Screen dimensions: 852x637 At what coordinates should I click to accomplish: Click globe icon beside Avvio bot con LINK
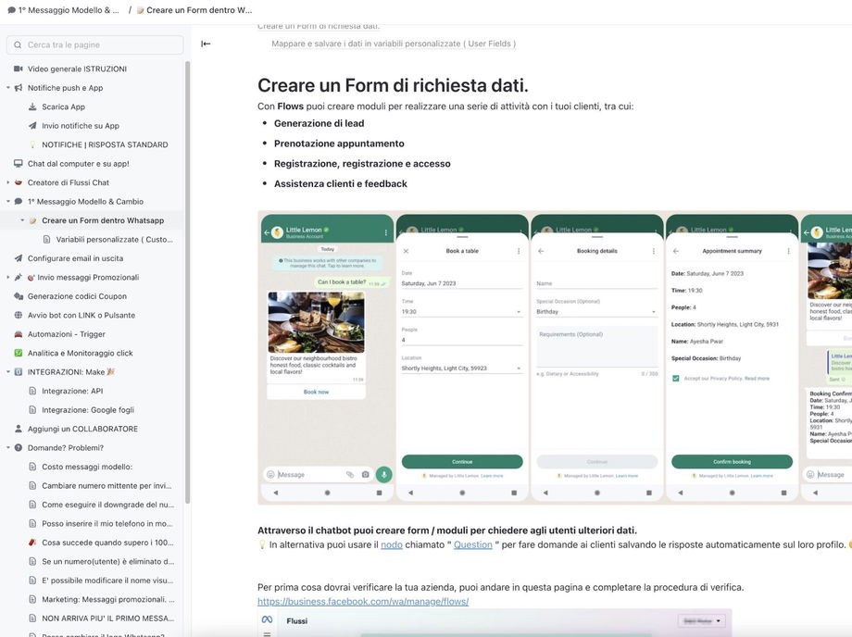(x=19, y=316)
